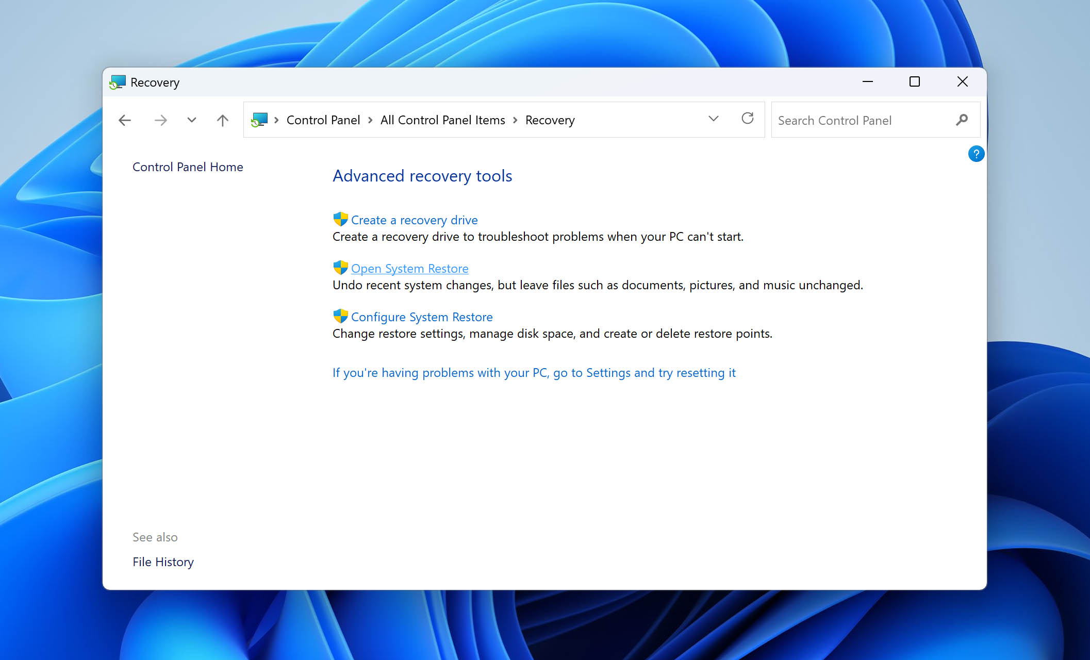
Task: Click the search magnifier icon
Action: click(x=961, y=120)
